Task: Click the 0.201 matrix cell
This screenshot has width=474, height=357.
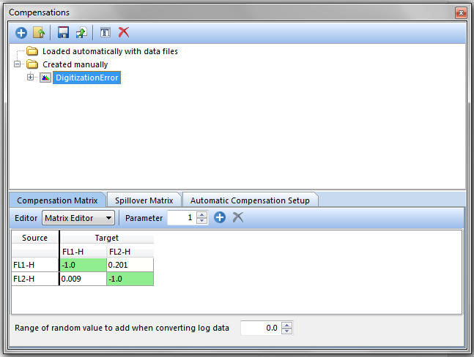Action: tap(129, 264)
